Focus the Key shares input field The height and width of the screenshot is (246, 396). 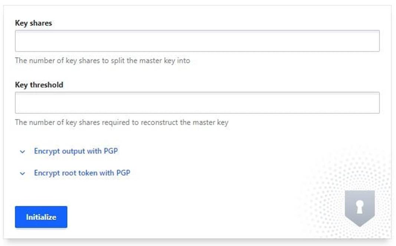[197, 41]
